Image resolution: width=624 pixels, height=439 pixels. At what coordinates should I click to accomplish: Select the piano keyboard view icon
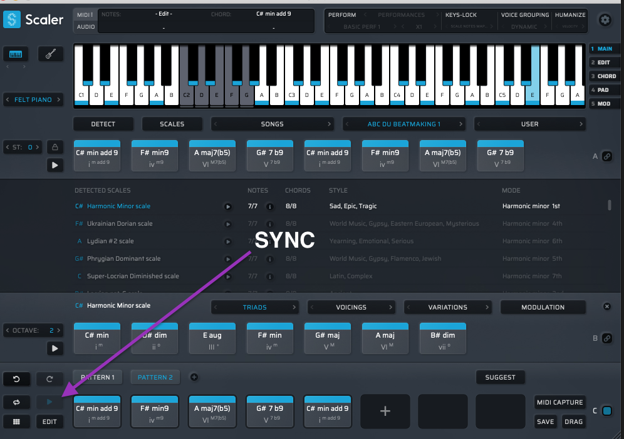(x=16, y=54)
